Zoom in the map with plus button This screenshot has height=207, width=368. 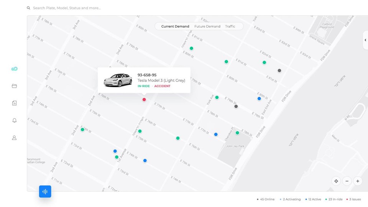pos(358,181)
